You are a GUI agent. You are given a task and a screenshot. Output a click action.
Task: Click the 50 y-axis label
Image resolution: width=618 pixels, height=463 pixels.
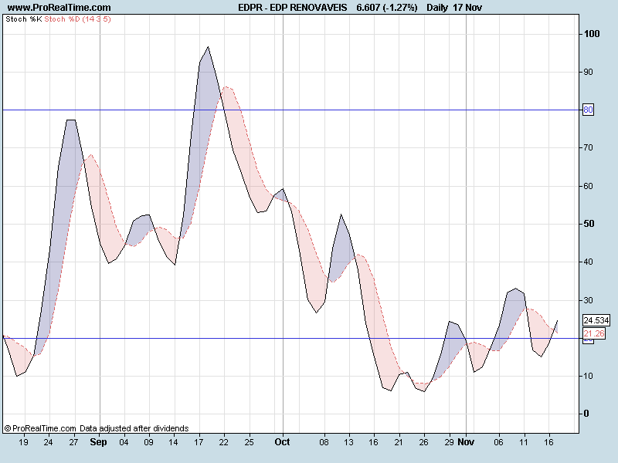589,224
